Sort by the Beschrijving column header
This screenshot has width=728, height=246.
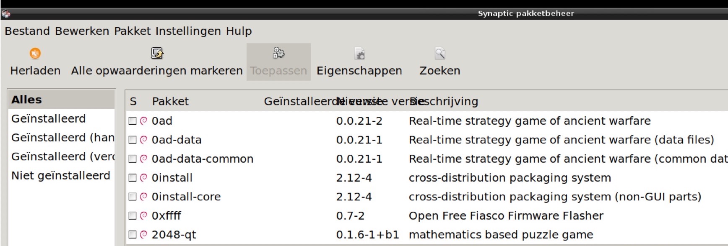point(445,101)
